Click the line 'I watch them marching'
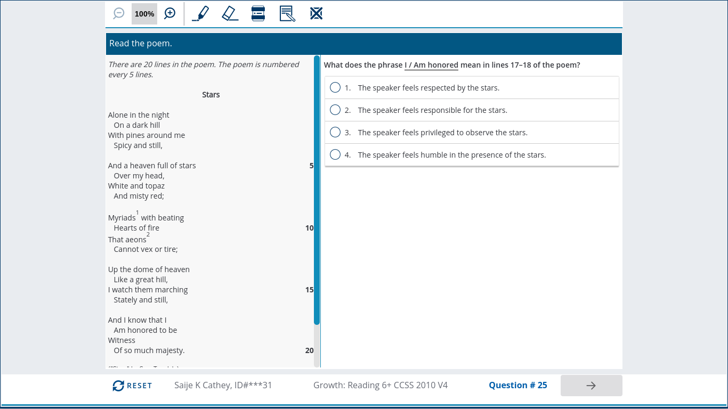728x409 pixels. (x=148, y=290)
